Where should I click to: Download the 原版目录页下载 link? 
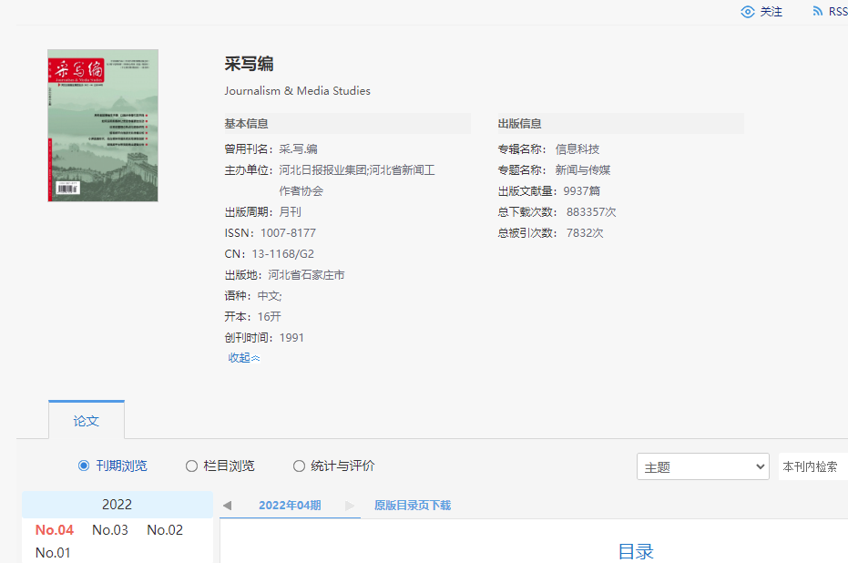(x=412, y=506)
